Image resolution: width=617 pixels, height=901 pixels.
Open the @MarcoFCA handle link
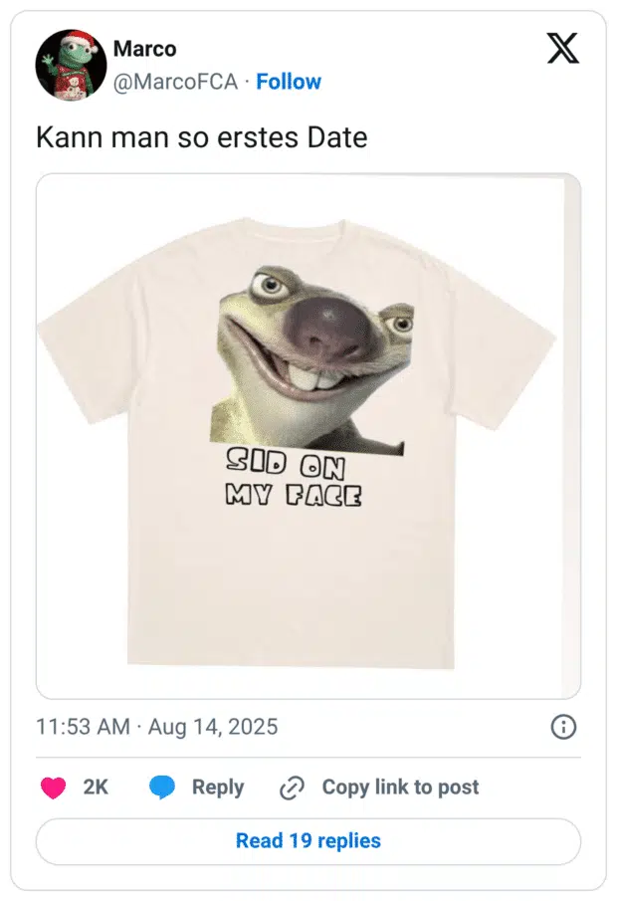click(175, 82)
